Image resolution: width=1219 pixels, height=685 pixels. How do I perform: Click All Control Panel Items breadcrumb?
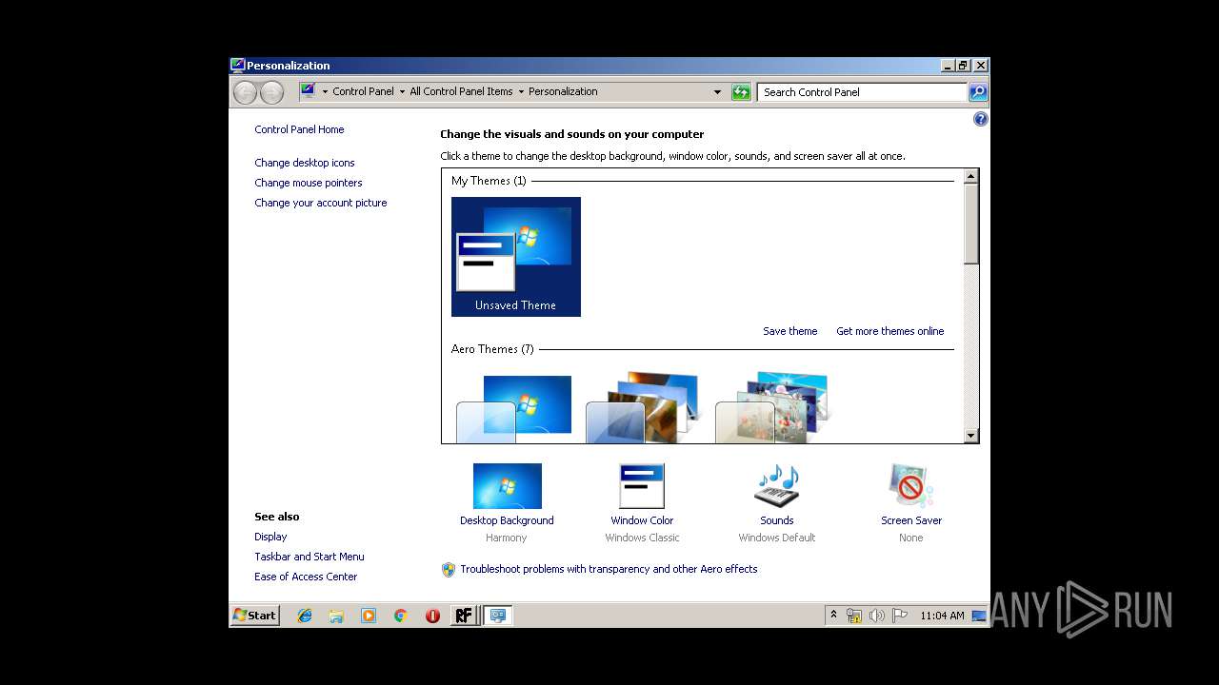pyautogui.click(x=461, y=91)
